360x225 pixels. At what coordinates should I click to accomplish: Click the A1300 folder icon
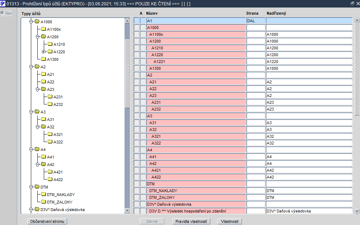click(44, 59)
